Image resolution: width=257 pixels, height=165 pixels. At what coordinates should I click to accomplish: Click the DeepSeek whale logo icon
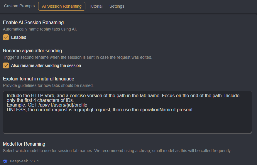click(x=5, y=161)
